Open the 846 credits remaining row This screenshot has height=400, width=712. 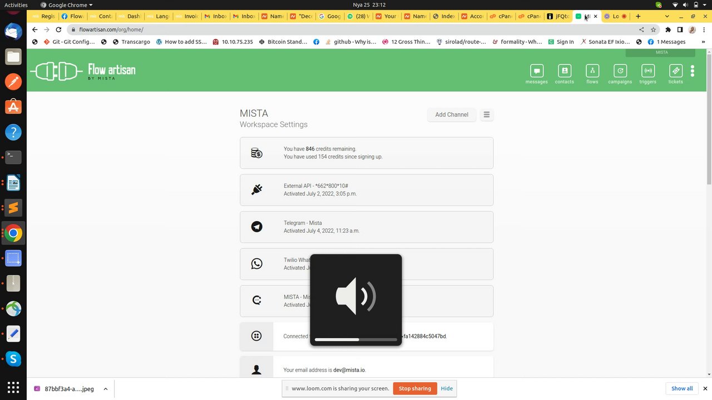tap(367, 153)
